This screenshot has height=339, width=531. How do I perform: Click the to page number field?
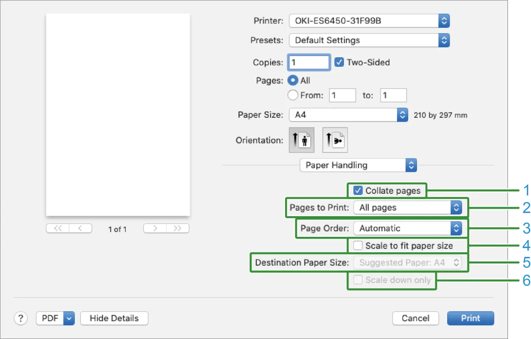click(394, 95)
